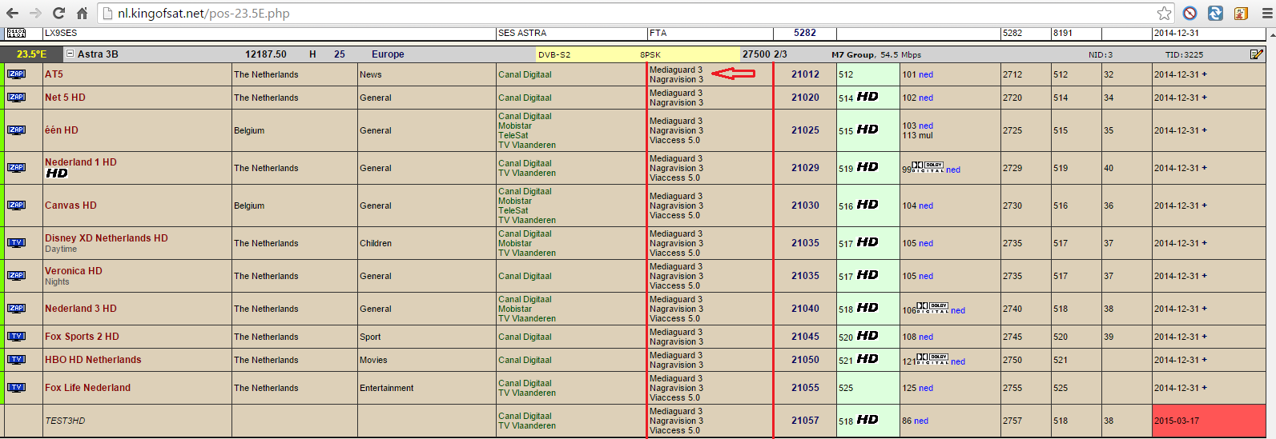Click the TV icon for Fox Sports 2 HD

coord(16,336)
